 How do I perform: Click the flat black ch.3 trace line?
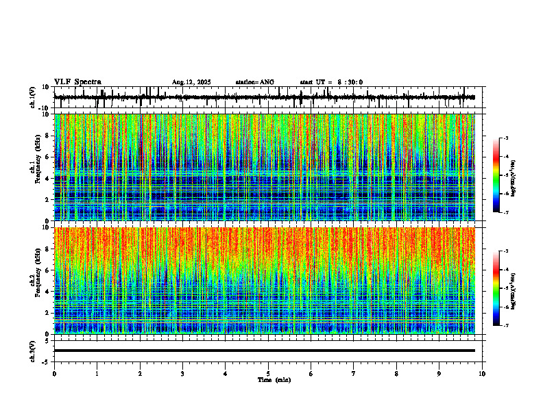(x=265, y=351)
